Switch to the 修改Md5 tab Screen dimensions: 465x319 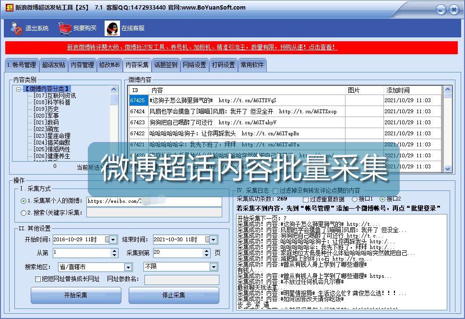click(x=109, y=65)
